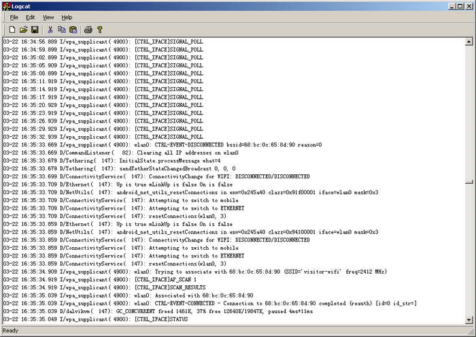
Task: Click the Paste clipboard icon
Action: click(73, 29)
